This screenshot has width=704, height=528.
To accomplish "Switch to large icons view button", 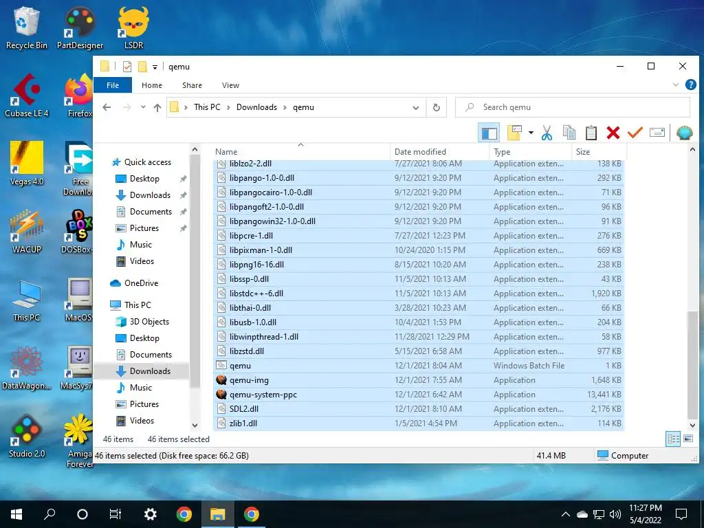I will pos(687,439).
